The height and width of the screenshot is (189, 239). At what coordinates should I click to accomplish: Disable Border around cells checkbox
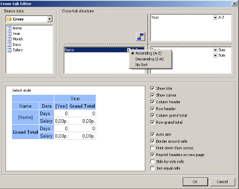point(152,141)
